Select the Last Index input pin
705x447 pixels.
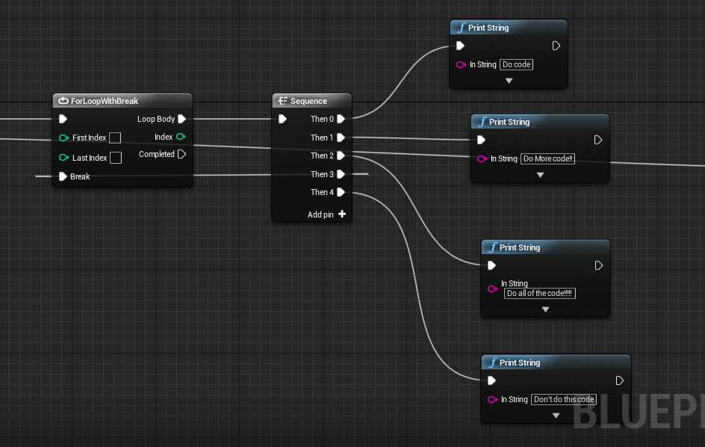click(x=63, y=158)
